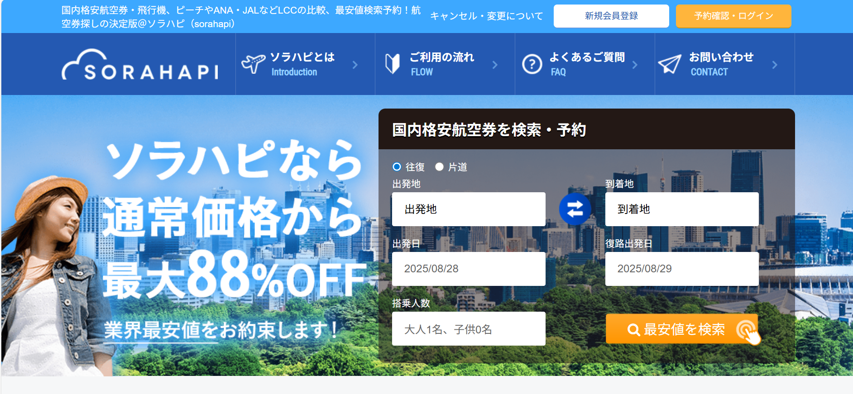The image size is (853, 394).
Task: Open the 到着地 arrival selector
Action: [x=682, y=209]
